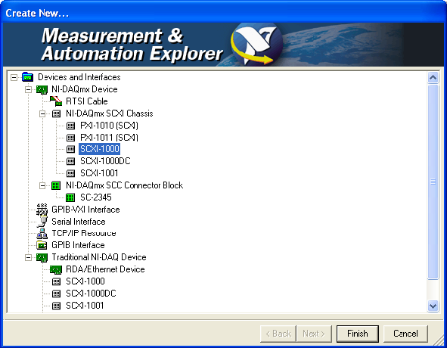Image resolution: width=447 pixels, height=348 pixels.
Task: Select the NI-DAQmx SCXI Chassis label
Action: pos(110,113)
